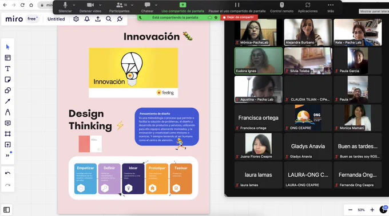Zoom in with the plus button
This screenshot has height=216, width=389.
tap(372, 210)
